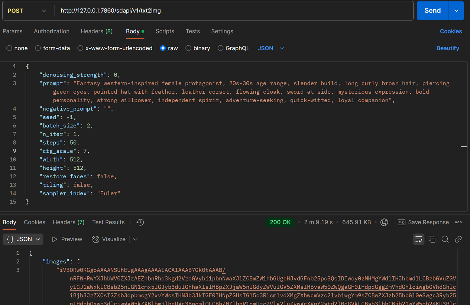Click the request editor vertical scrollbar
Image resolution: width=470 pixels, height=305 pixels.
464,147
